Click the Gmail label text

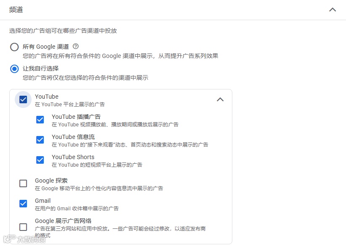(43, 201)
